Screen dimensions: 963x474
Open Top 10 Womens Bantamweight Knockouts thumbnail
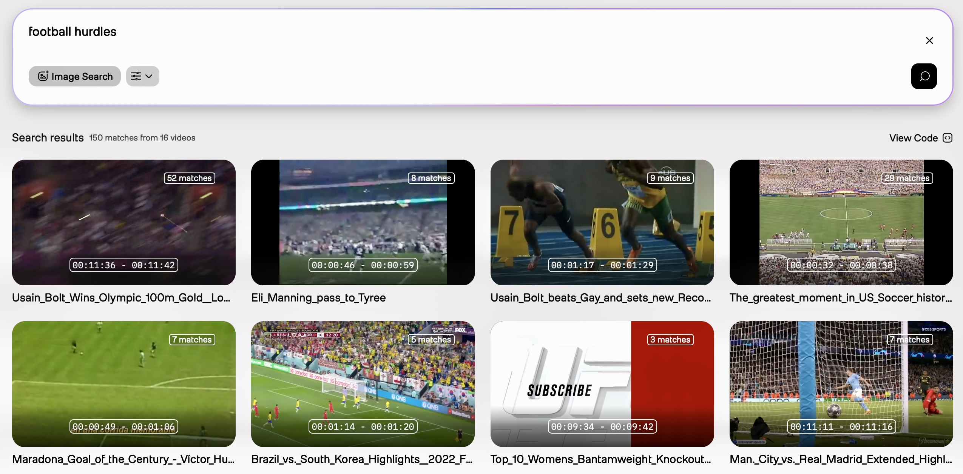coord(602,384)
